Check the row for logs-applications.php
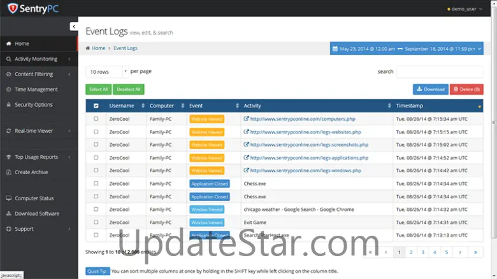The image size is (497, 279). (x=96, y=158)
